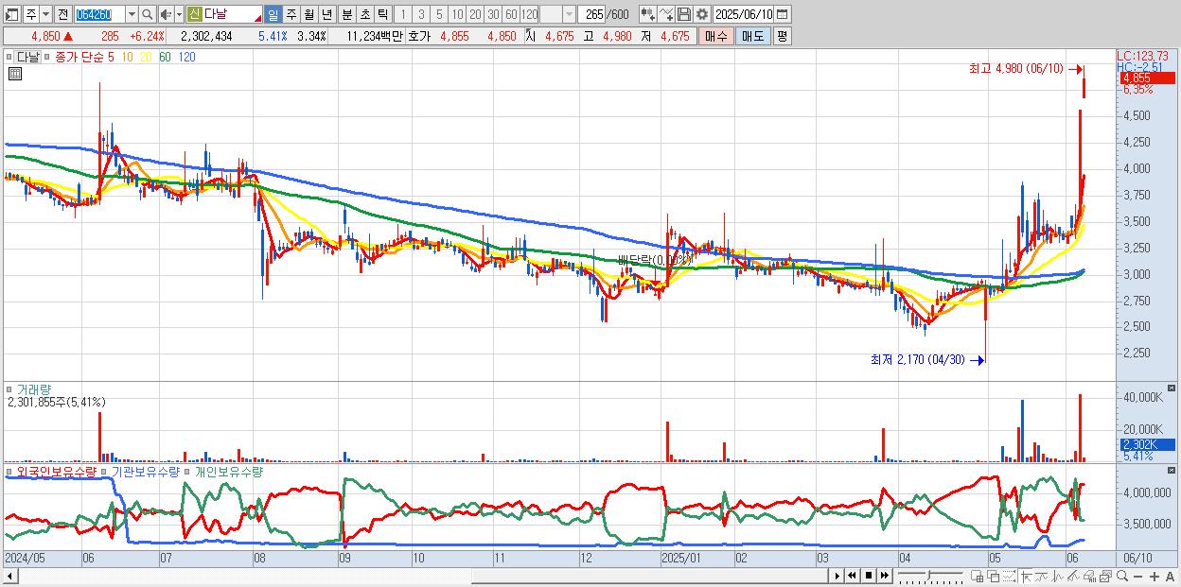Click the blue 120 moving average label
Image resolution: width=1181 pixels, height=587 pixels.
[186, 57]
